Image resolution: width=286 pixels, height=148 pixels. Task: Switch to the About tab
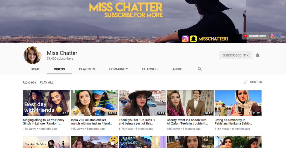[x=178, y=69]
